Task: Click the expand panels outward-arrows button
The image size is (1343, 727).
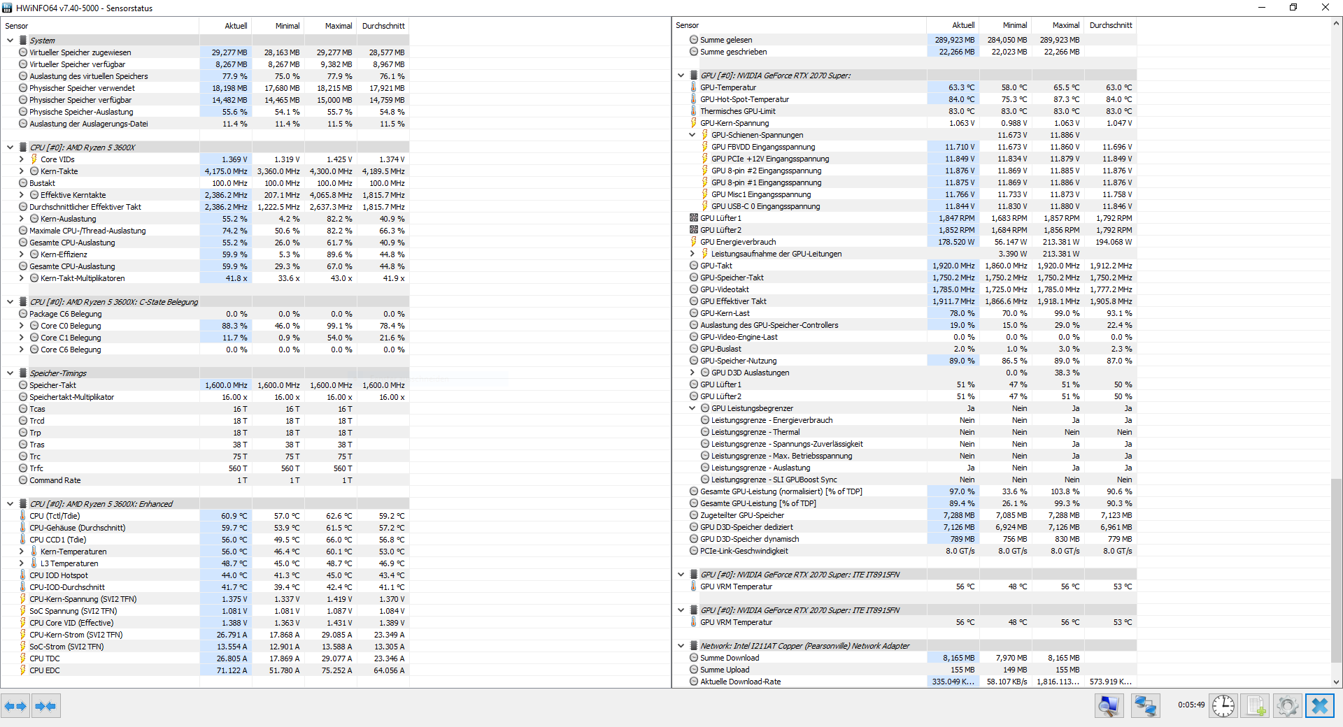Action: pyautogui.click(x=15, y=706)
